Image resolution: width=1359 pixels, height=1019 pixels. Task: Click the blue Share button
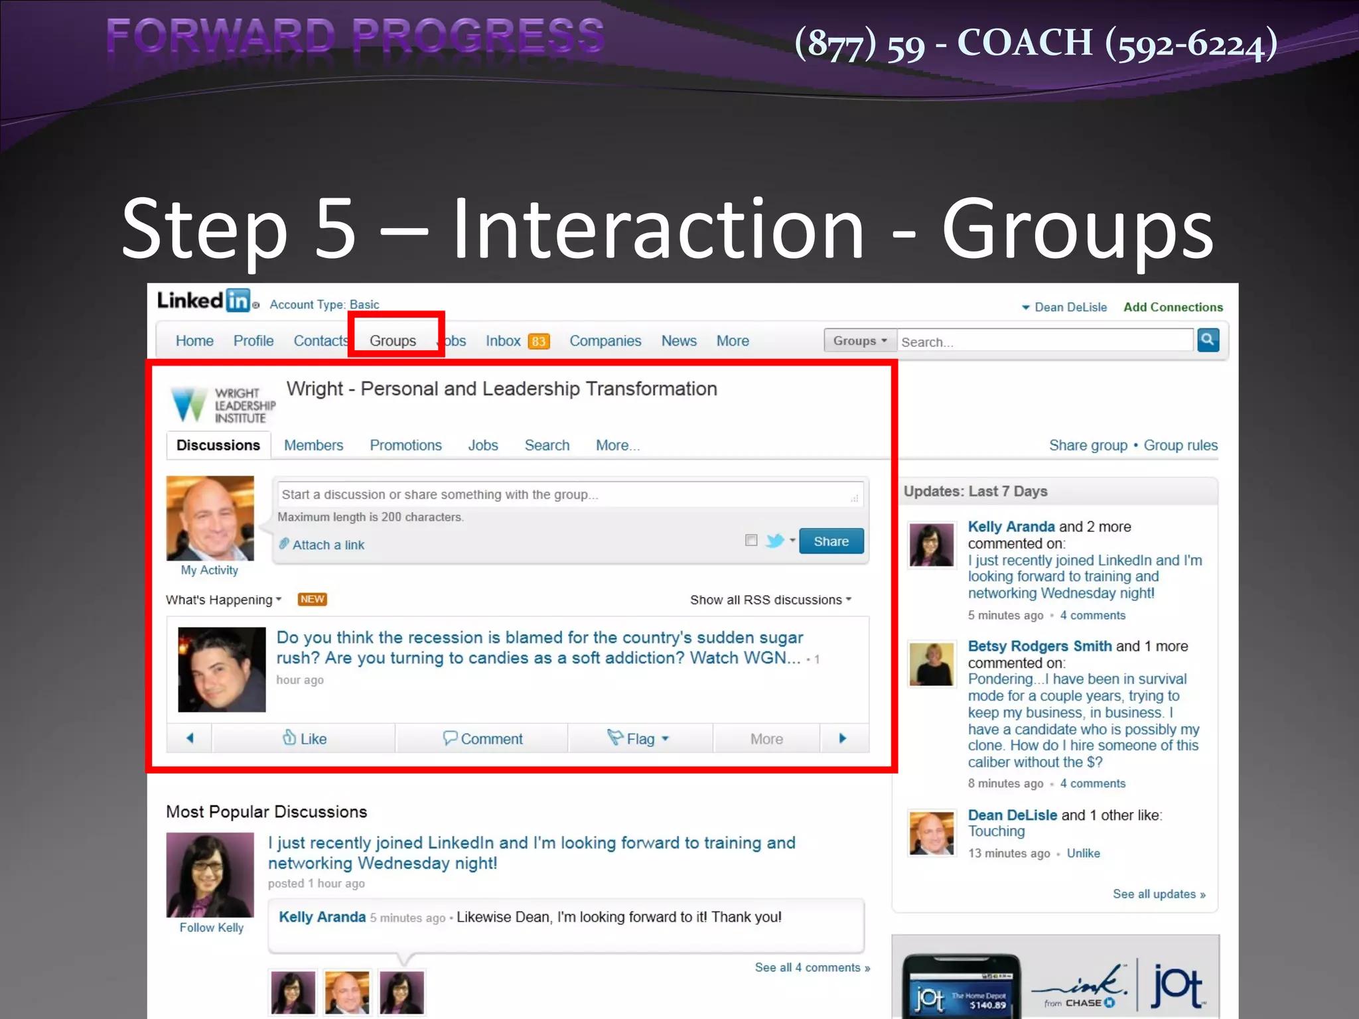831,541
